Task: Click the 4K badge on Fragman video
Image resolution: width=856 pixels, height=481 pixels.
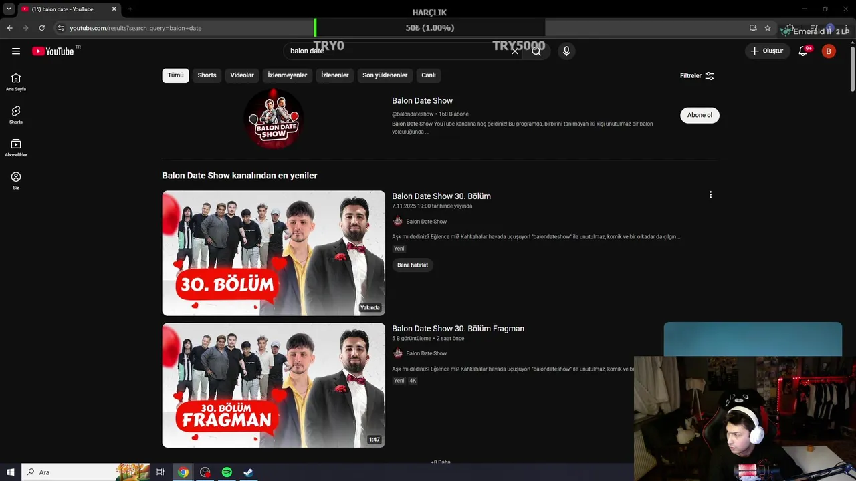Action: coord(413,381)
